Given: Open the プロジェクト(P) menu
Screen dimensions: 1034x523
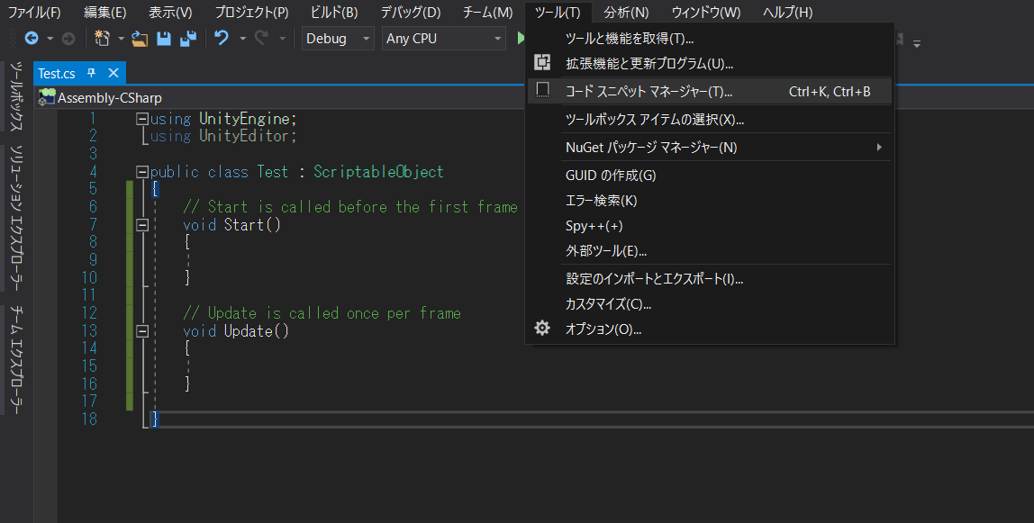Looking at the screenshot, I should (x=251, y=13).
